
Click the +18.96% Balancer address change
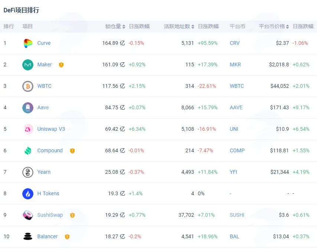coord(207,236)
